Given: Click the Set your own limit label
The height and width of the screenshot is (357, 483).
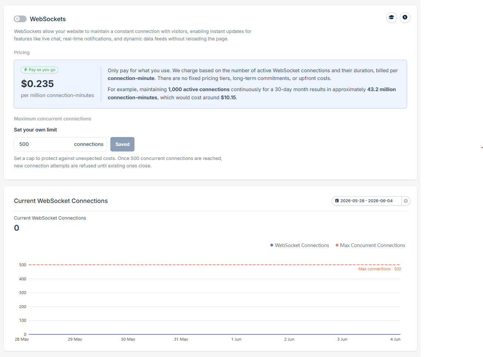Looking at the screenshot, I should point(36,130).
